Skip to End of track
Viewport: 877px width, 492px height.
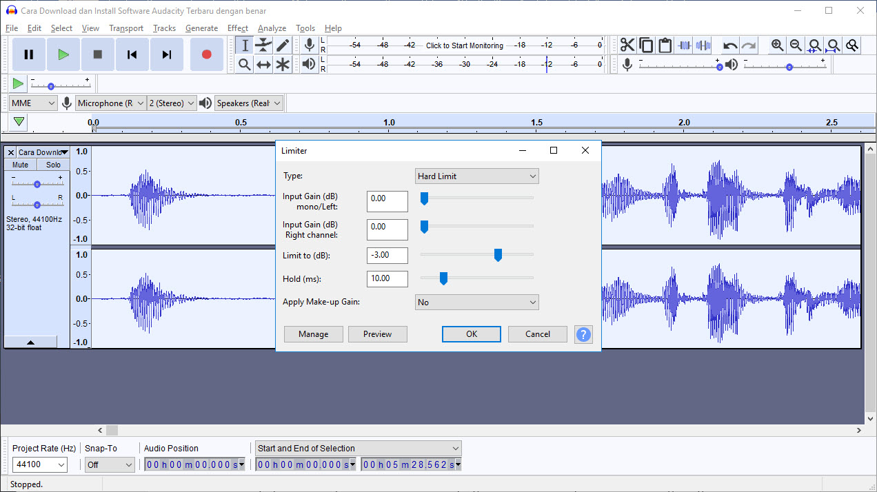coord(166,54)
